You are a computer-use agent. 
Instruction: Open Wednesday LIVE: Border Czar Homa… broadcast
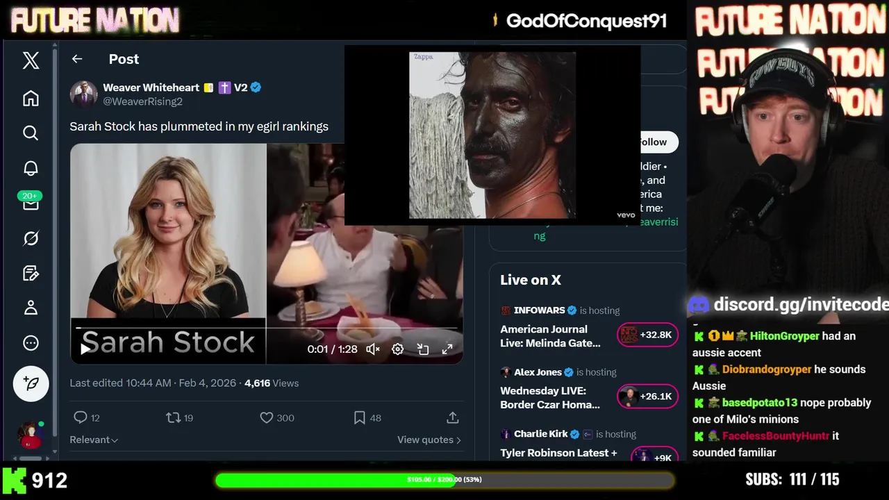pyautogui.click(x=550, y=398)
